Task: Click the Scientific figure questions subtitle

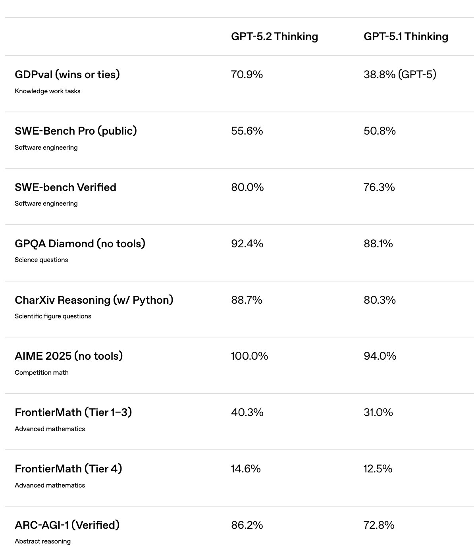Action: pos(53,316)
